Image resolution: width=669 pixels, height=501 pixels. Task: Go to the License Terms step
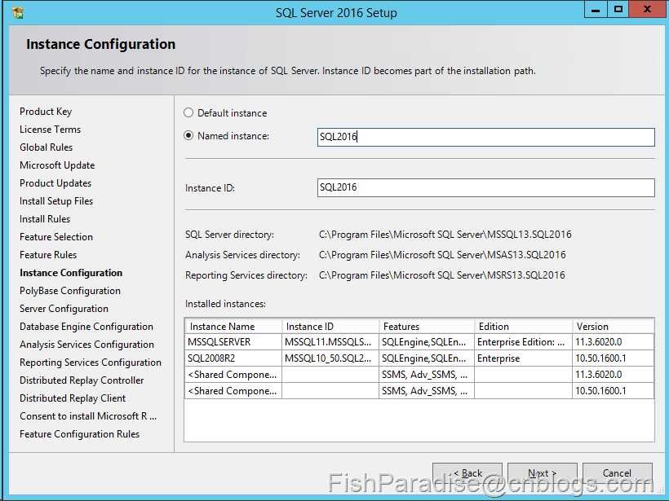50,129
